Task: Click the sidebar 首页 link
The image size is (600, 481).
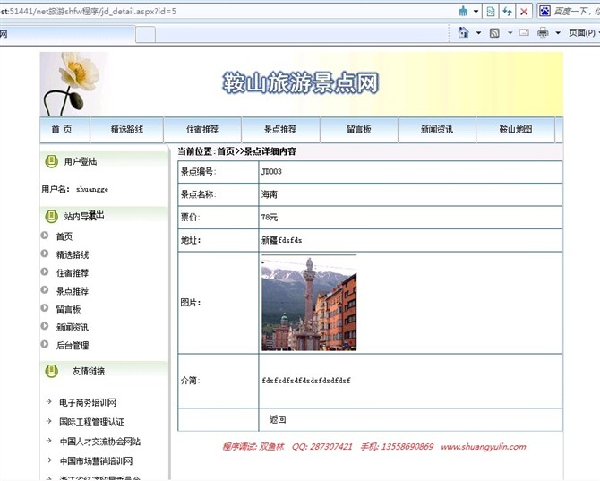Action: coord(64,236)
